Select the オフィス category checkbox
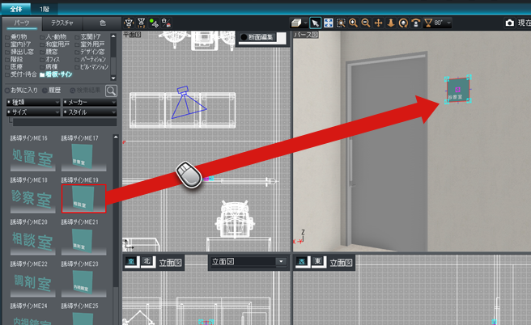Screen dimensions: 531x325 tap(44, 59)
